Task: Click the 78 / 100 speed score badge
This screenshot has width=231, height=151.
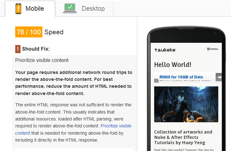Action: click(29, 32)
